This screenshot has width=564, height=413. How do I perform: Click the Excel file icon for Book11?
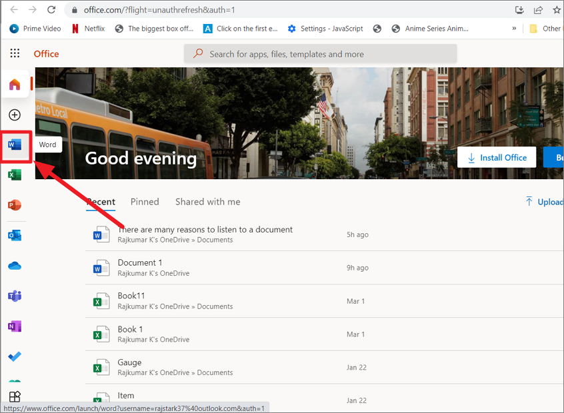(x=101, y=301)
